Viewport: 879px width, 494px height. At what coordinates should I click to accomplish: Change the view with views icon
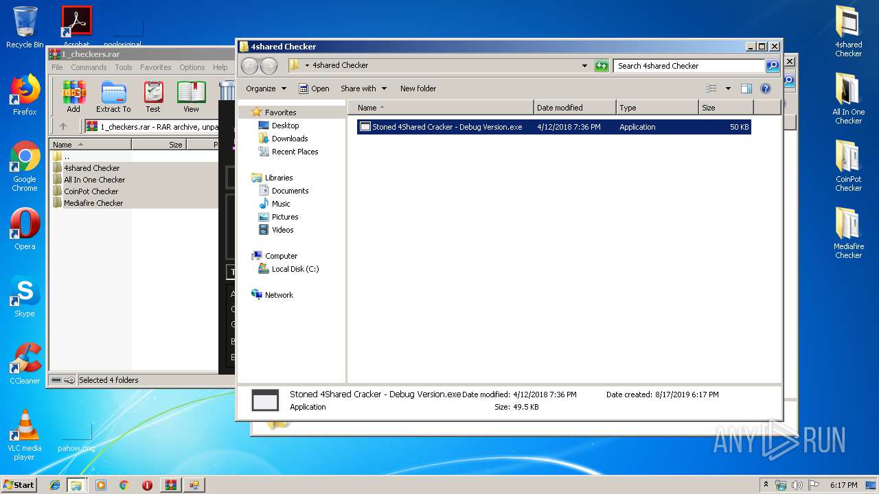click(711, 89)
